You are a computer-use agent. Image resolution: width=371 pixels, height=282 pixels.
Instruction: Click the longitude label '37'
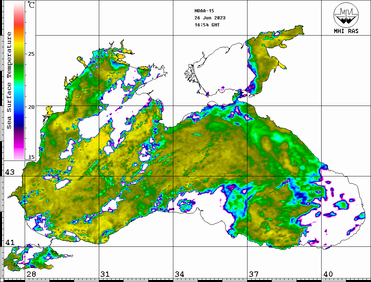click(254, 274)
